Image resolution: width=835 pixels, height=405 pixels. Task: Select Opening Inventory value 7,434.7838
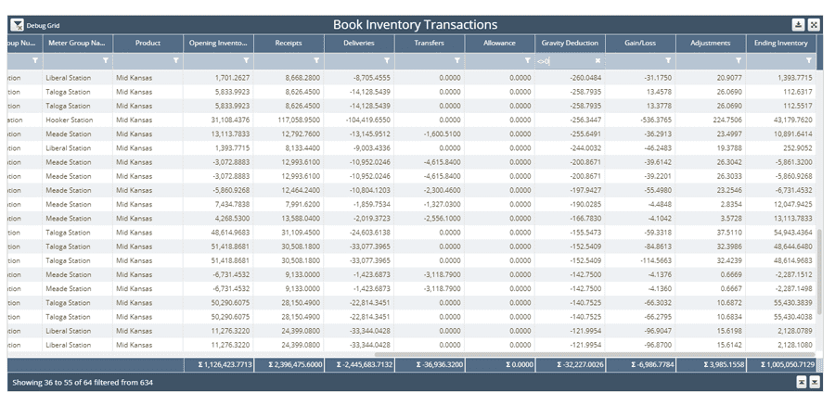pos(232,205)
